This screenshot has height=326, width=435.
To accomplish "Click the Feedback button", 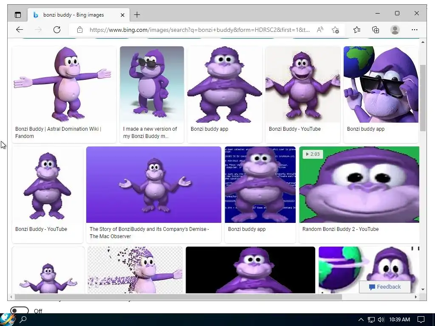I will (x=385, y=287).
